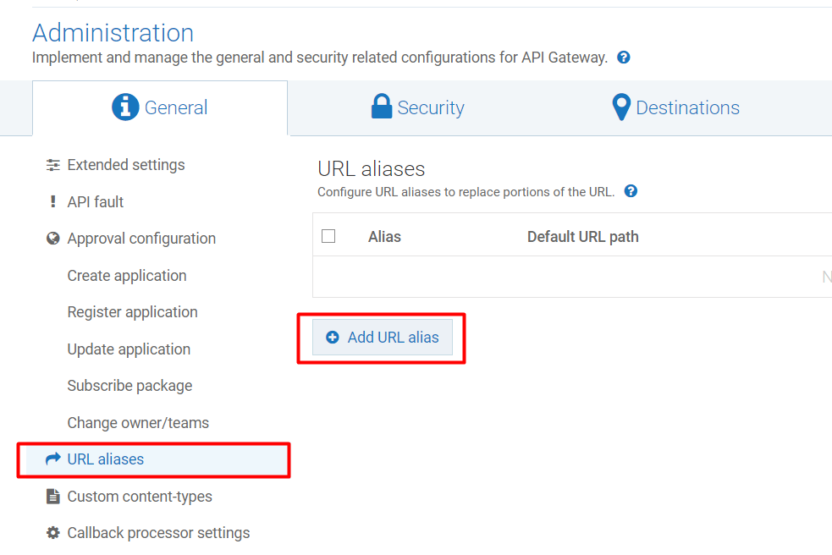Click the Alias column header

[384, 237]
